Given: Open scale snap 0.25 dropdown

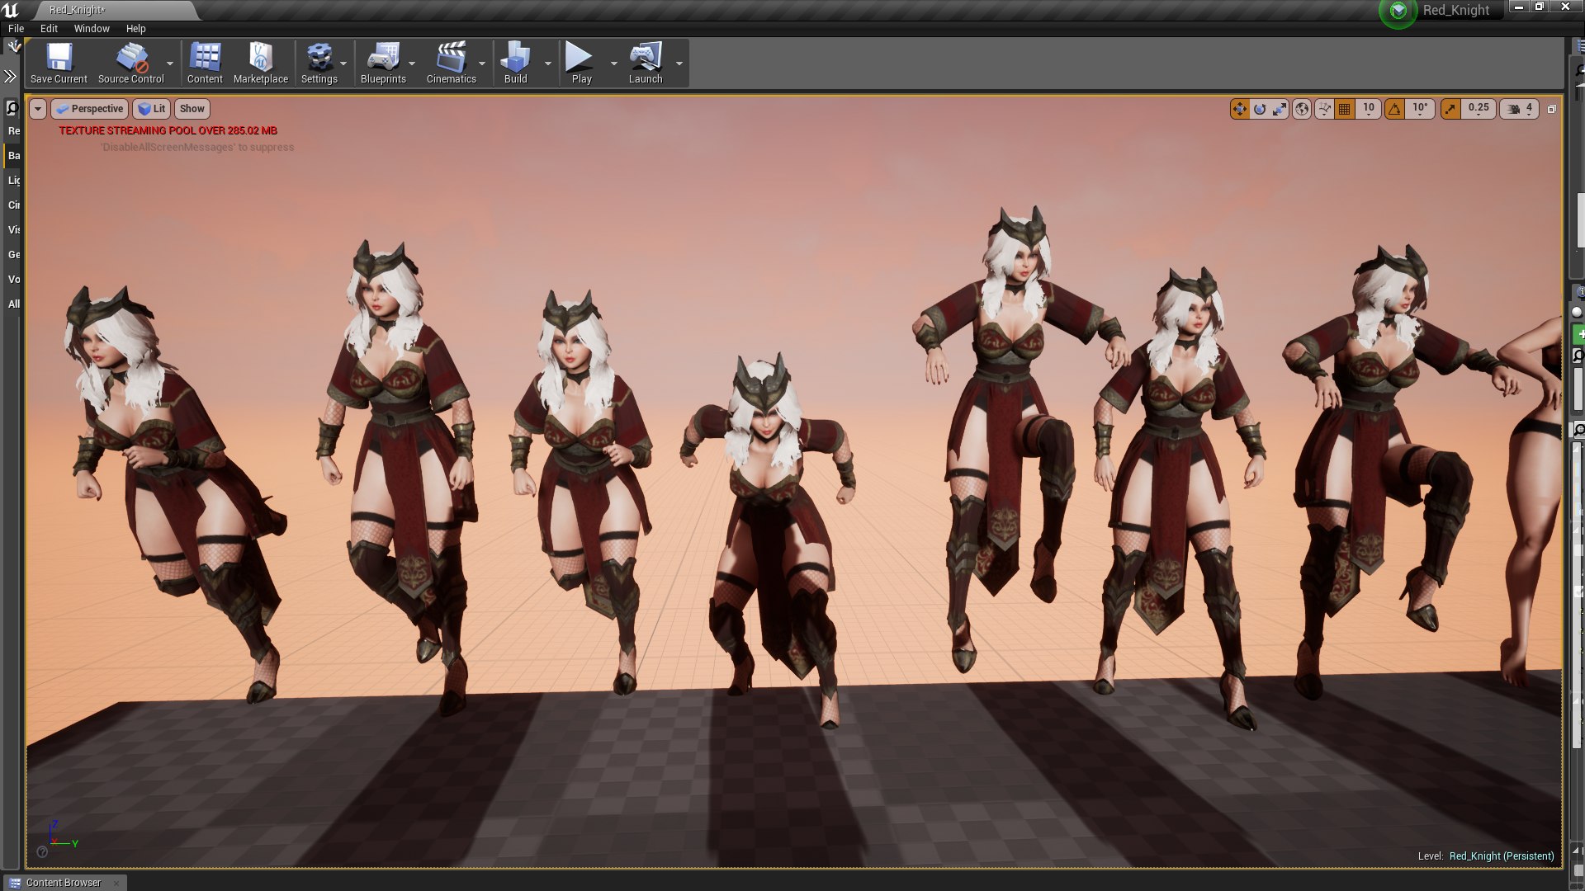Looking at the screenshot, I should 1479,109.
